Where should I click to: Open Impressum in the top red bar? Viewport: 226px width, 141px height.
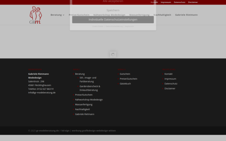pyautogui.click(x=166, y=2)
